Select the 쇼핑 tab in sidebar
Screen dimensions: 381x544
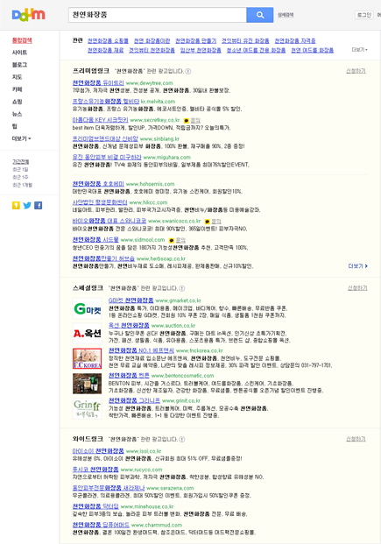(x=17, y=102)
